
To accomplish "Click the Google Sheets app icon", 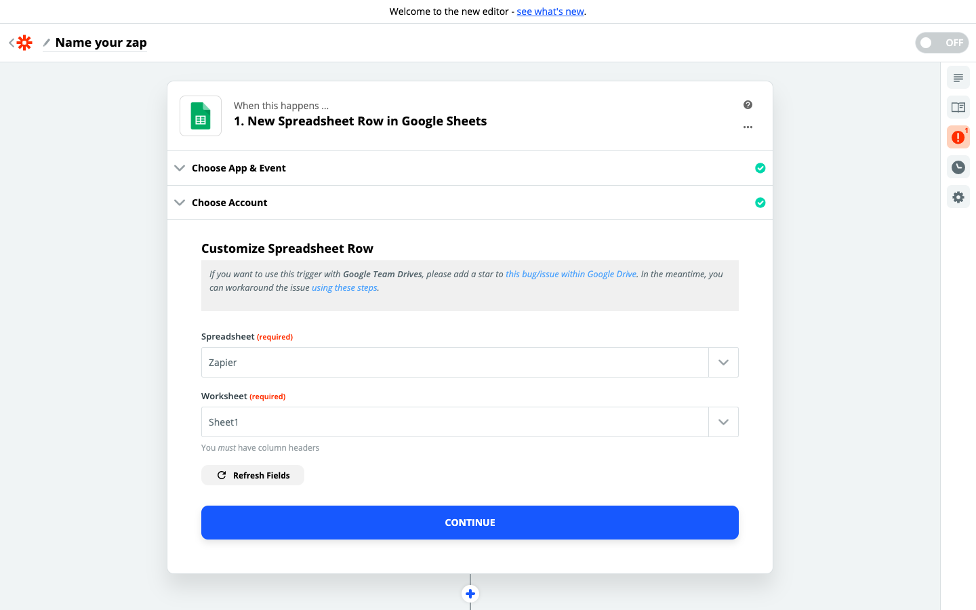I will point(201,116).
